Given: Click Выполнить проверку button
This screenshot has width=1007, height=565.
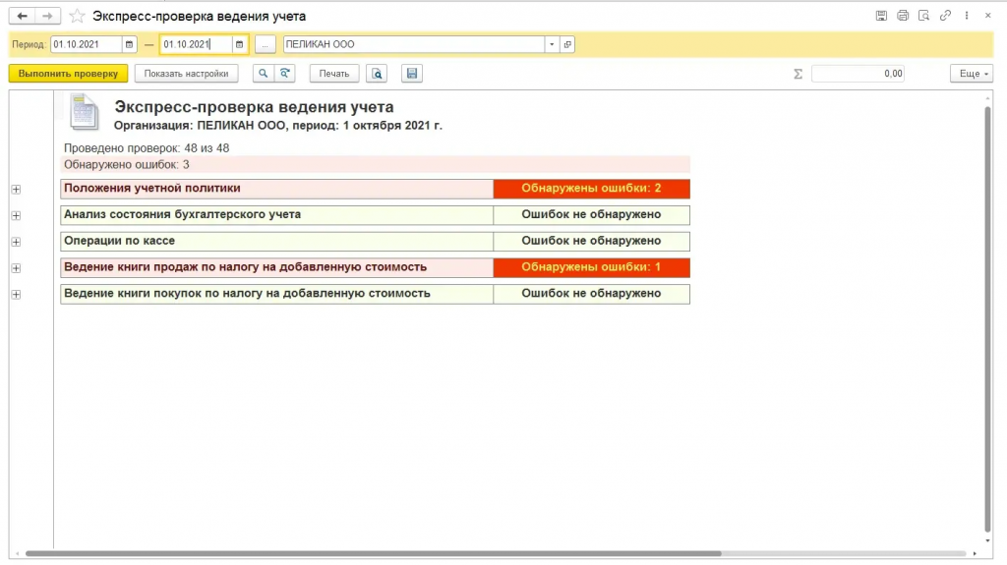Looking at the screenshot, I should tap(68, 73).
